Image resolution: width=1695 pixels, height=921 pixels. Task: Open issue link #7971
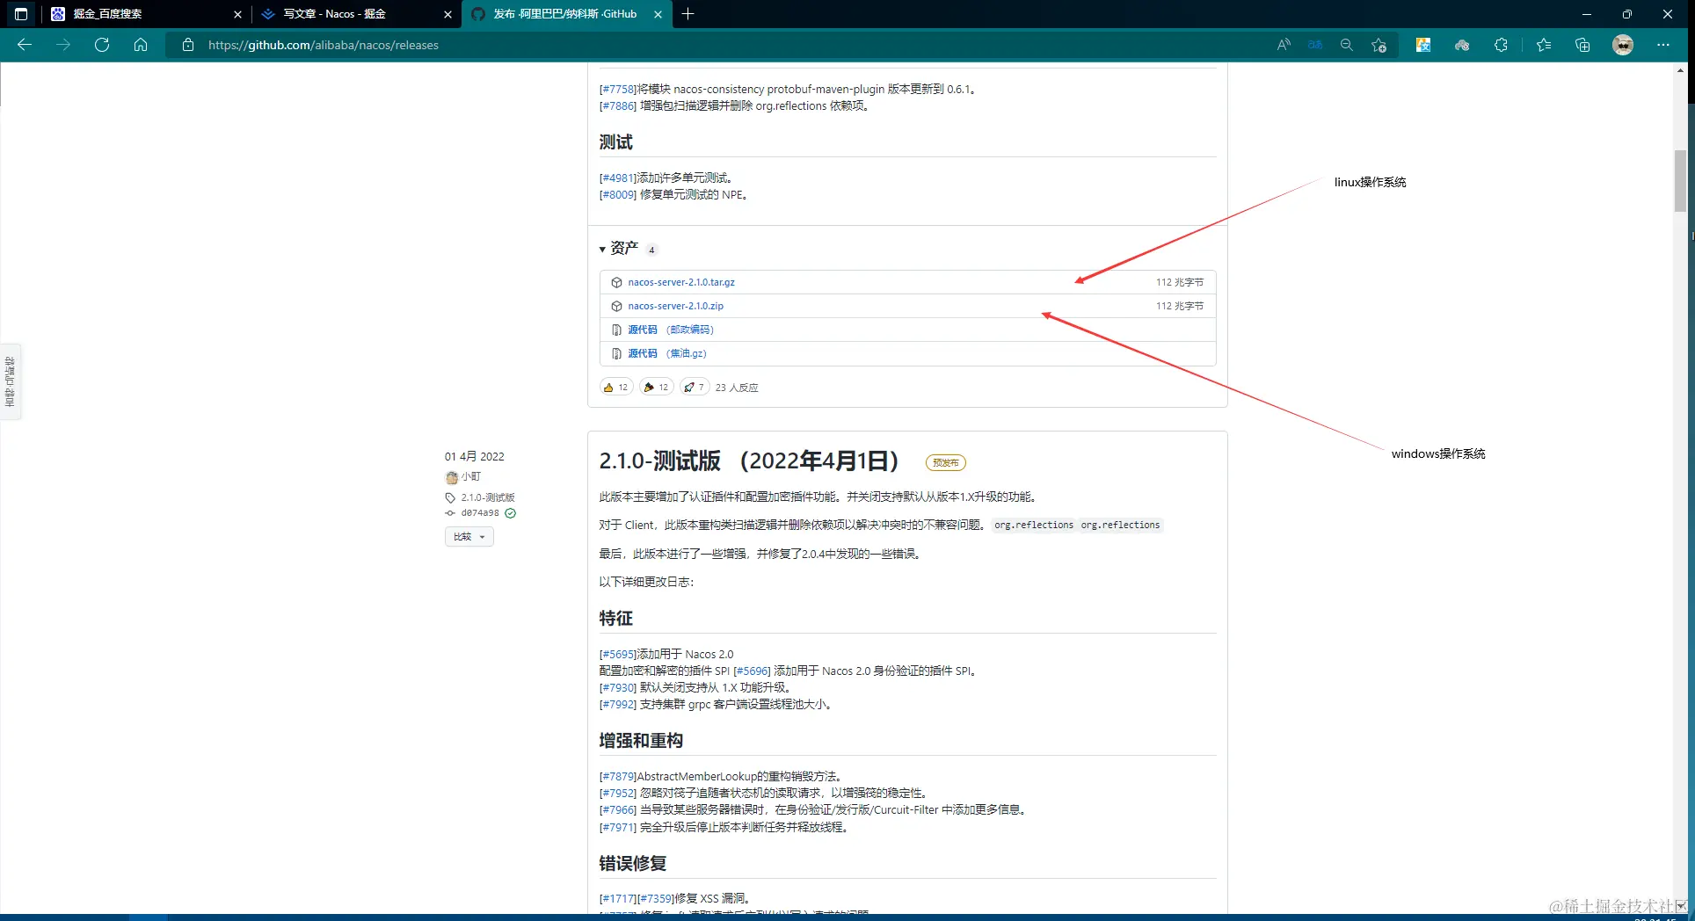618,827
